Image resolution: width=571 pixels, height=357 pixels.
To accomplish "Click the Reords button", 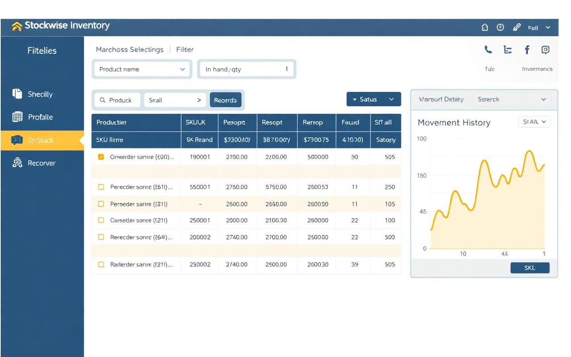I will coord(225,100).
